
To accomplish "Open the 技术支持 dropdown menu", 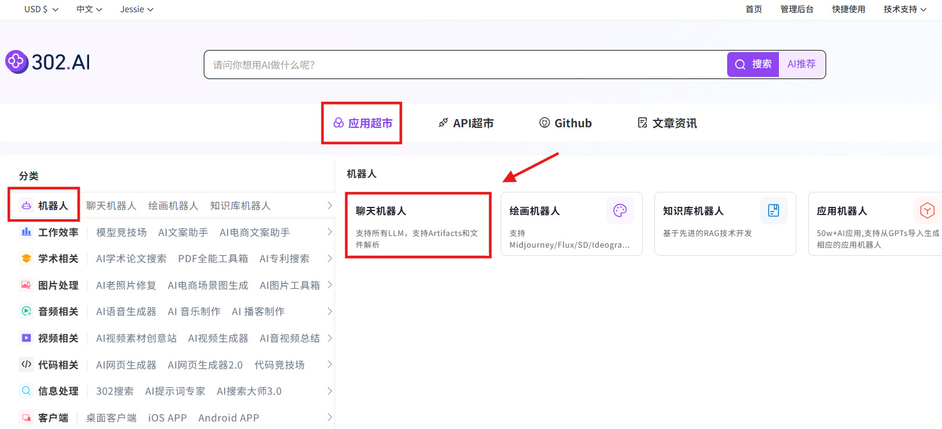I will [x=905, y=9].
